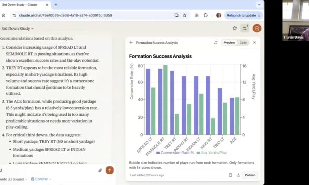Open the browser extensions puzzle icon

pos(206,15)
